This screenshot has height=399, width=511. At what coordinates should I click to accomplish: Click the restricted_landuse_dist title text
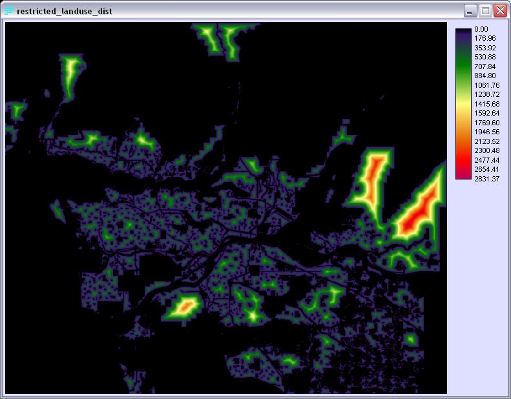point(64,12)
